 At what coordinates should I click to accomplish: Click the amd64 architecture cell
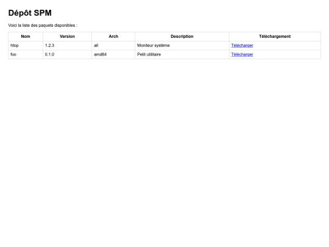click(x=113, y=55)
